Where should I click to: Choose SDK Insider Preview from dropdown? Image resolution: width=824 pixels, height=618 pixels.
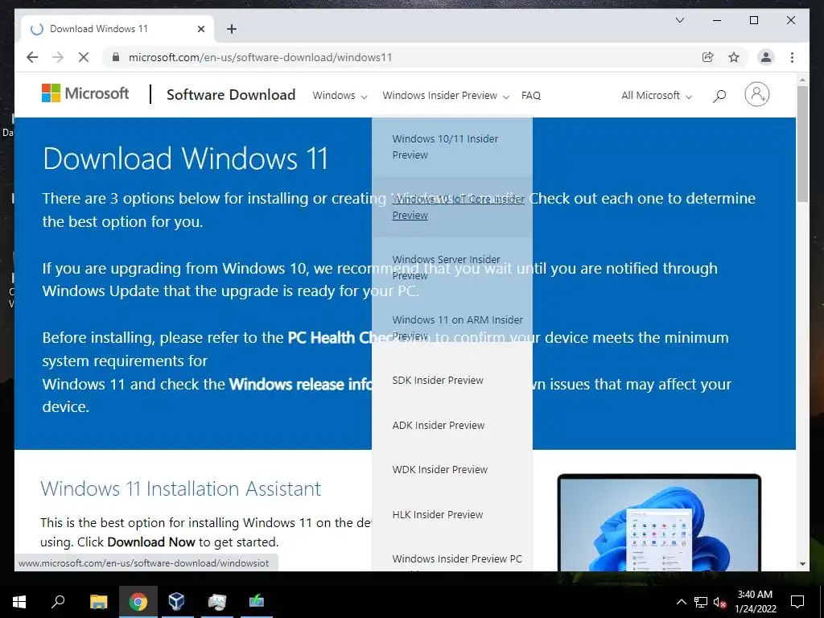(452, 380)
